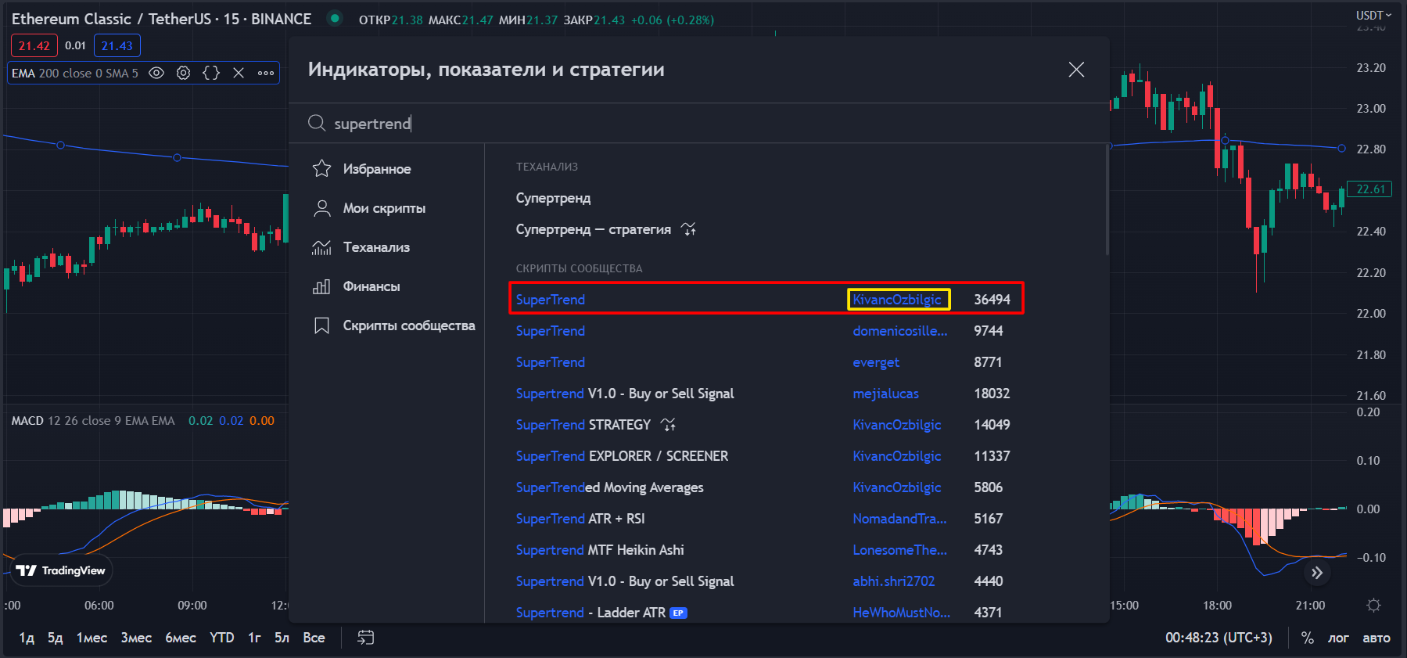Set chart range to 1мес
The height and width of the screenshot is (658, 1407).
click(92, 638)
